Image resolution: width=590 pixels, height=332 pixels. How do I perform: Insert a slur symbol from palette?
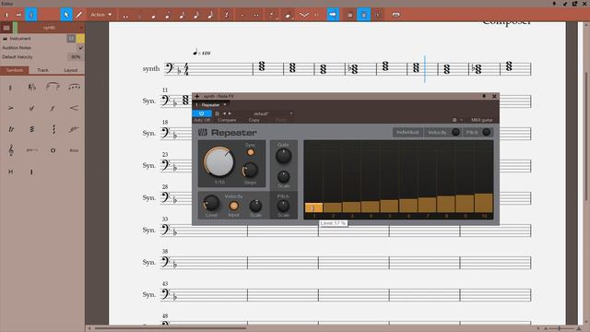53,87
